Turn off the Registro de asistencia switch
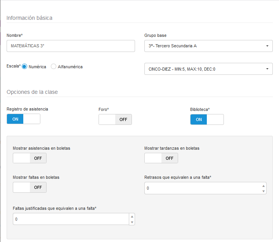 point(23,119)
